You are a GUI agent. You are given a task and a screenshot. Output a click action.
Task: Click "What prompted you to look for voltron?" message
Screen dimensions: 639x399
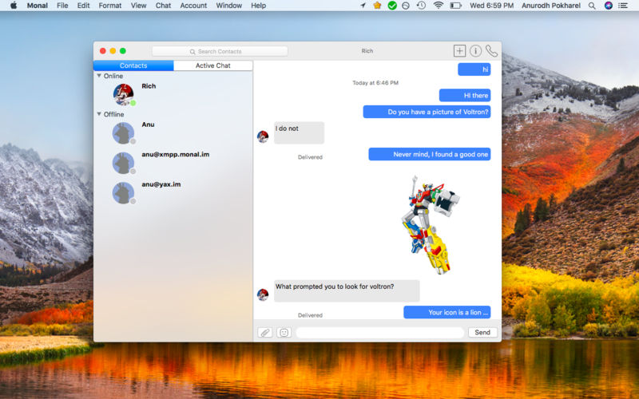347,290
